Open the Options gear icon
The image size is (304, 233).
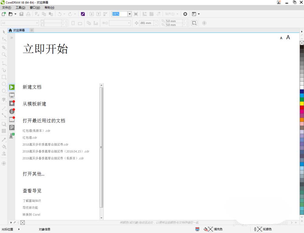(x=185, y=14)
